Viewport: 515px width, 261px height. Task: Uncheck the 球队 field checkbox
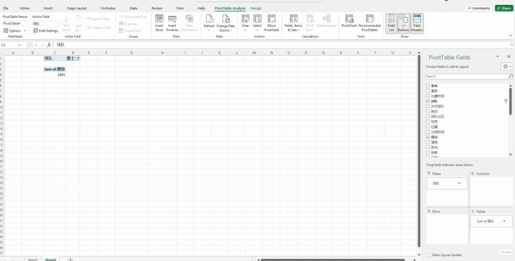coord(428,101)
